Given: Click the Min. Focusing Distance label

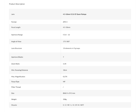Looking at the screenshot, I should (x=20, y=70).
